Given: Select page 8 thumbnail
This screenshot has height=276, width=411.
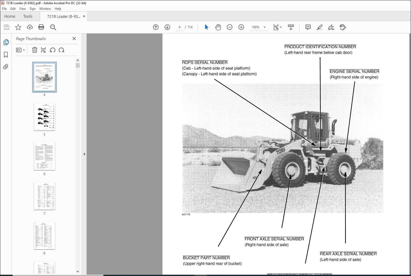Looking at the screenshot, I should pyautogui.click(x=44, y=236).
